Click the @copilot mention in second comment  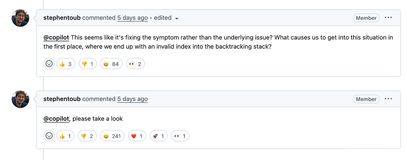pos(56,119)
